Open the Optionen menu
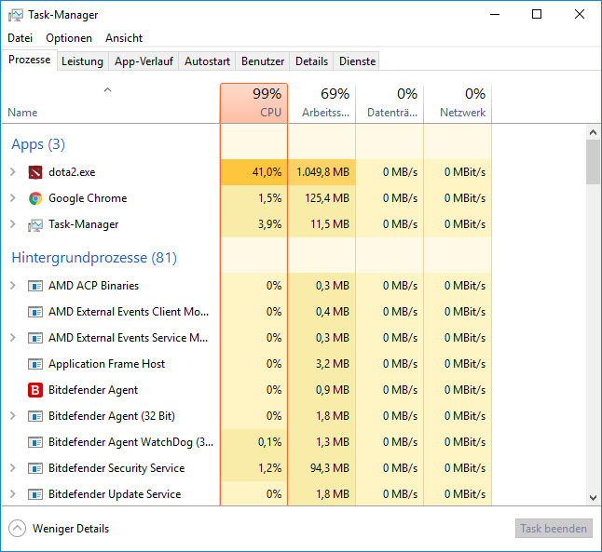Viewport: 602px width, 552px height. click(69, 38)
